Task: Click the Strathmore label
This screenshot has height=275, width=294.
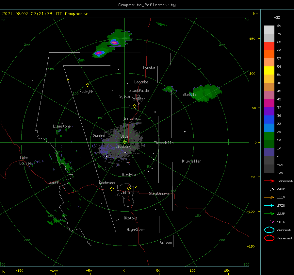Action: (x=159, y=194)
